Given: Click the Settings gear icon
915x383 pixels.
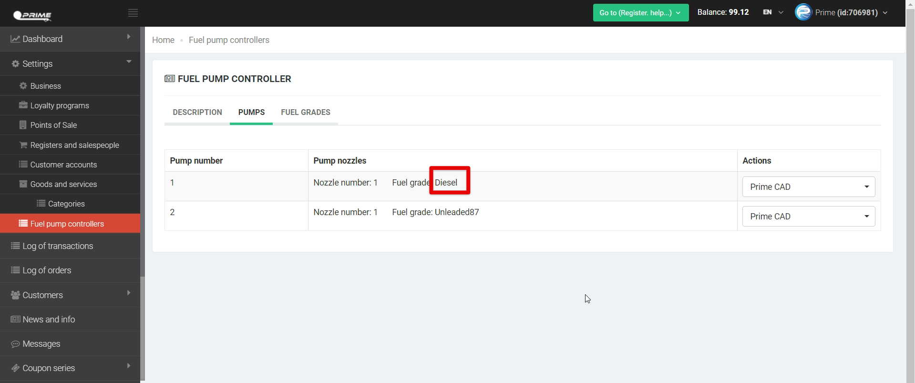Looking at the screenshot, I should tap(15, 64).
